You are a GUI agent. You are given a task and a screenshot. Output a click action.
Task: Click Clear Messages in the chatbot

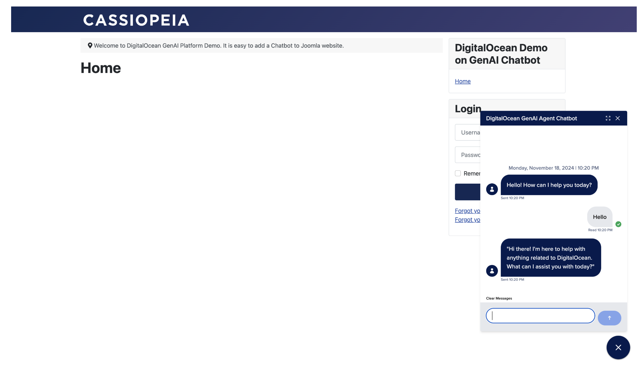click(499, 298)
